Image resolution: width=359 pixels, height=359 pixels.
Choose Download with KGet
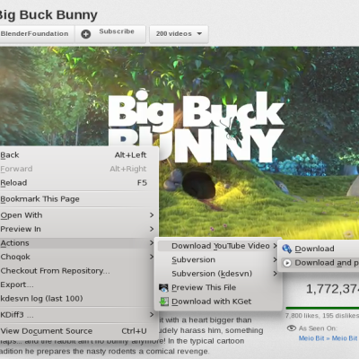218,302
